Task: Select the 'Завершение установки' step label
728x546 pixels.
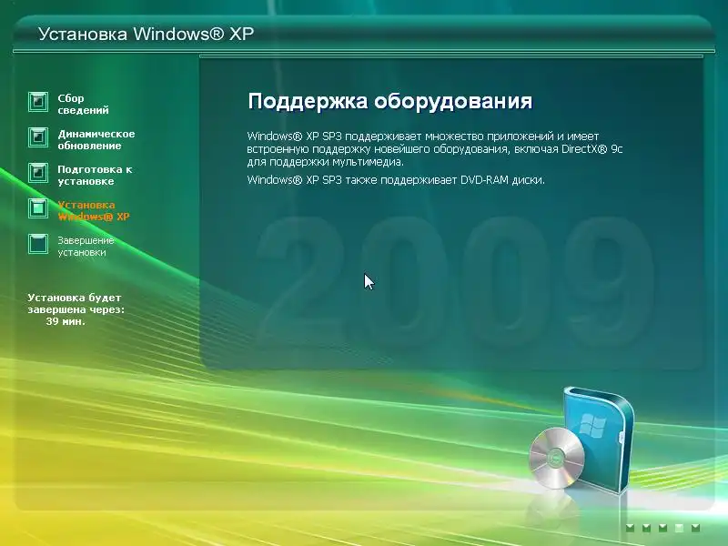Action: pyautogui.click(x=86, y=247)
